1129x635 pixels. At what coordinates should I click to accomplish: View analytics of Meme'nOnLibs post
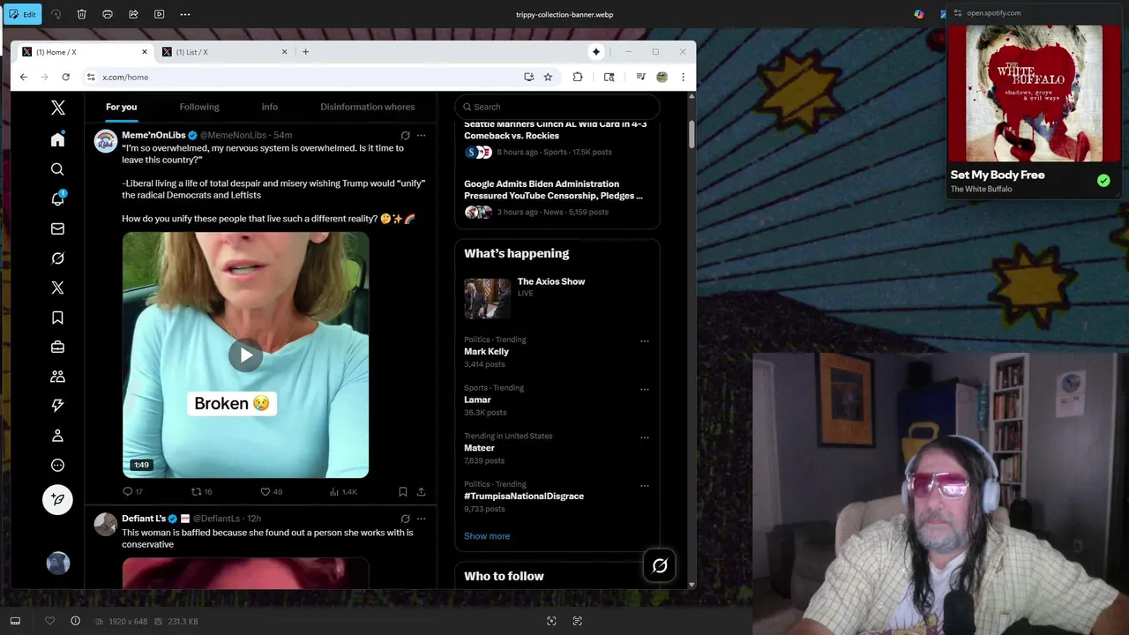tap(334, 491)
